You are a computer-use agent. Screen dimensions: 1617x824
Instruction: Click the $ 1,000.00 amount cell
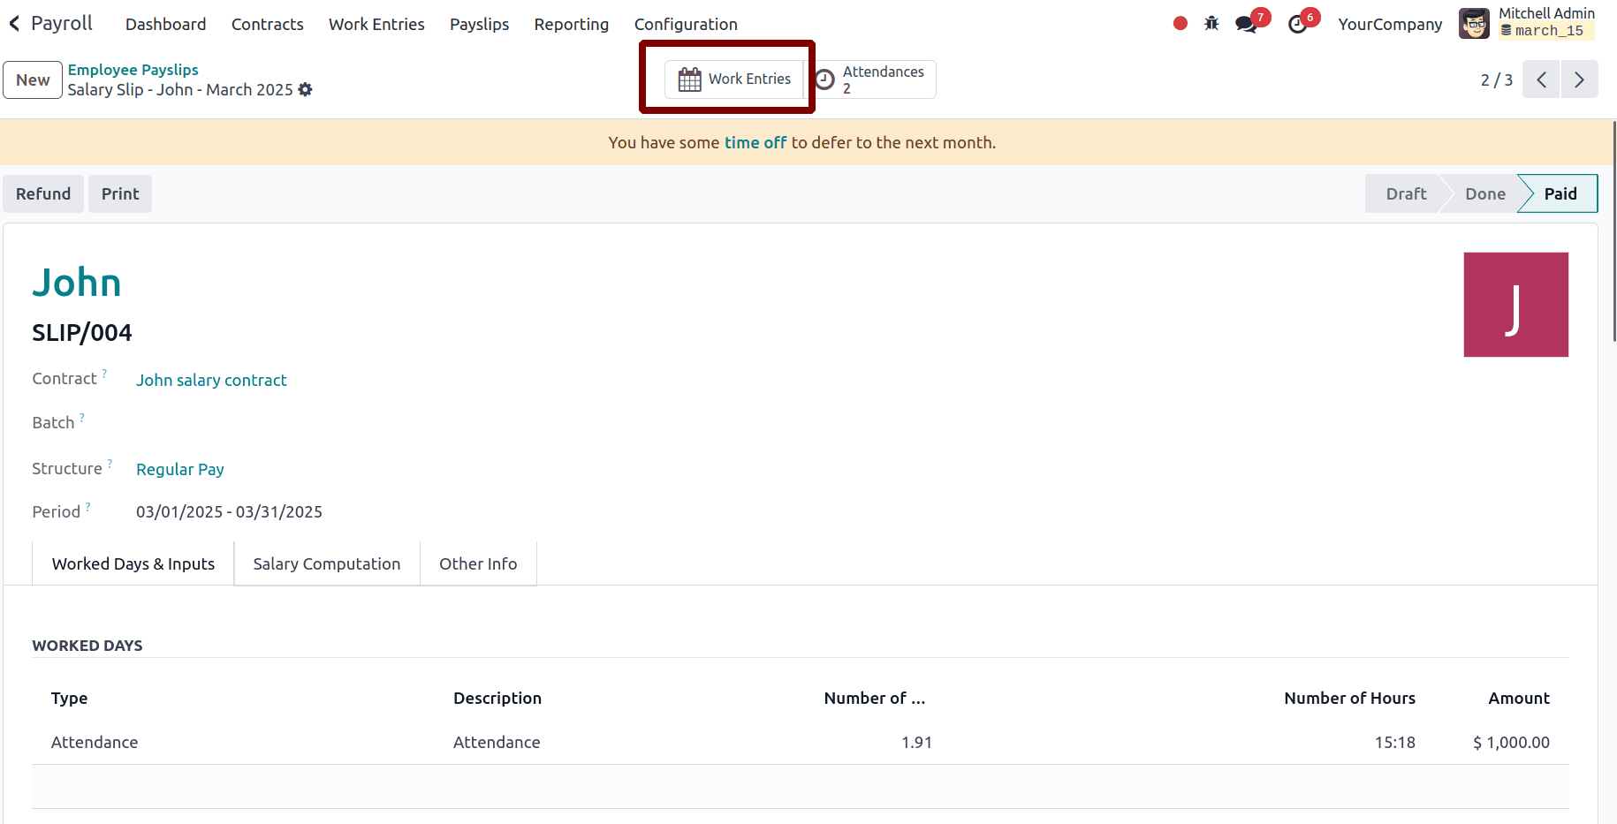pos(1511,742)
